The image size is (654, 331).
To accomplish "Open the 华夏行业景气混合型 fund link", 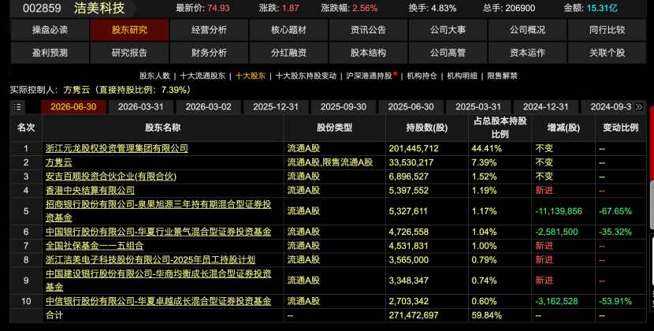I will click(x=158, y=232).
